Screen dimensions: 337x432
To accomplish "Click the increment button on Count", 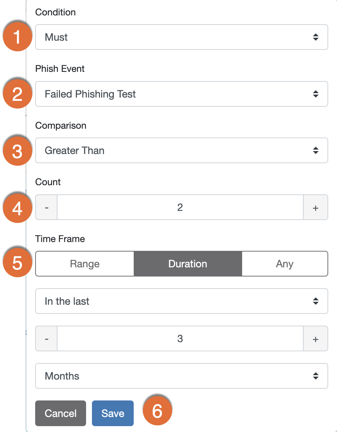I will point(315,207).
